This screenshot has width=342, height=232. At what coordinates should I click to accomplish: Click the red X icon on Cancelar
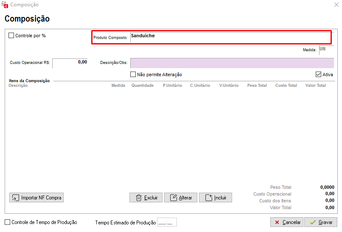click(x=277, y=222)
